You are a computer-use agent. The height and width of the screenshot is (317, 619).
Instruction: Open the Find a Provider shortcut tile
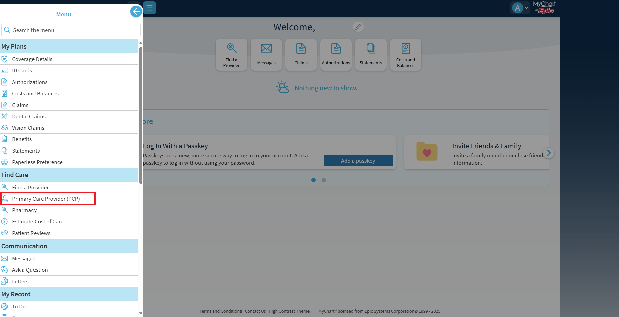tap(231, 55)
